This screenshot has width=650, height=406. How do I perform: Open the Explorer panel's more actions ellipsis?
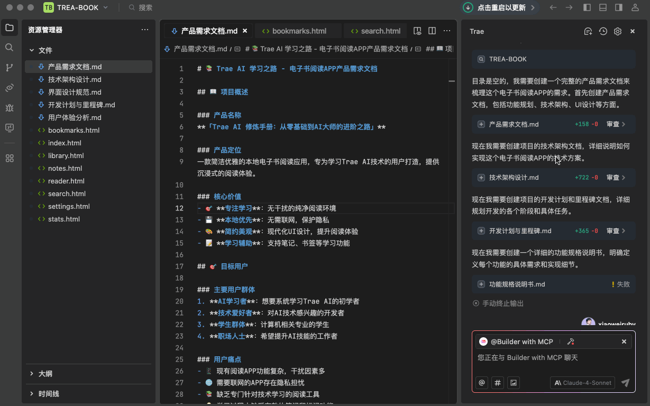click(x=145, y=30)
